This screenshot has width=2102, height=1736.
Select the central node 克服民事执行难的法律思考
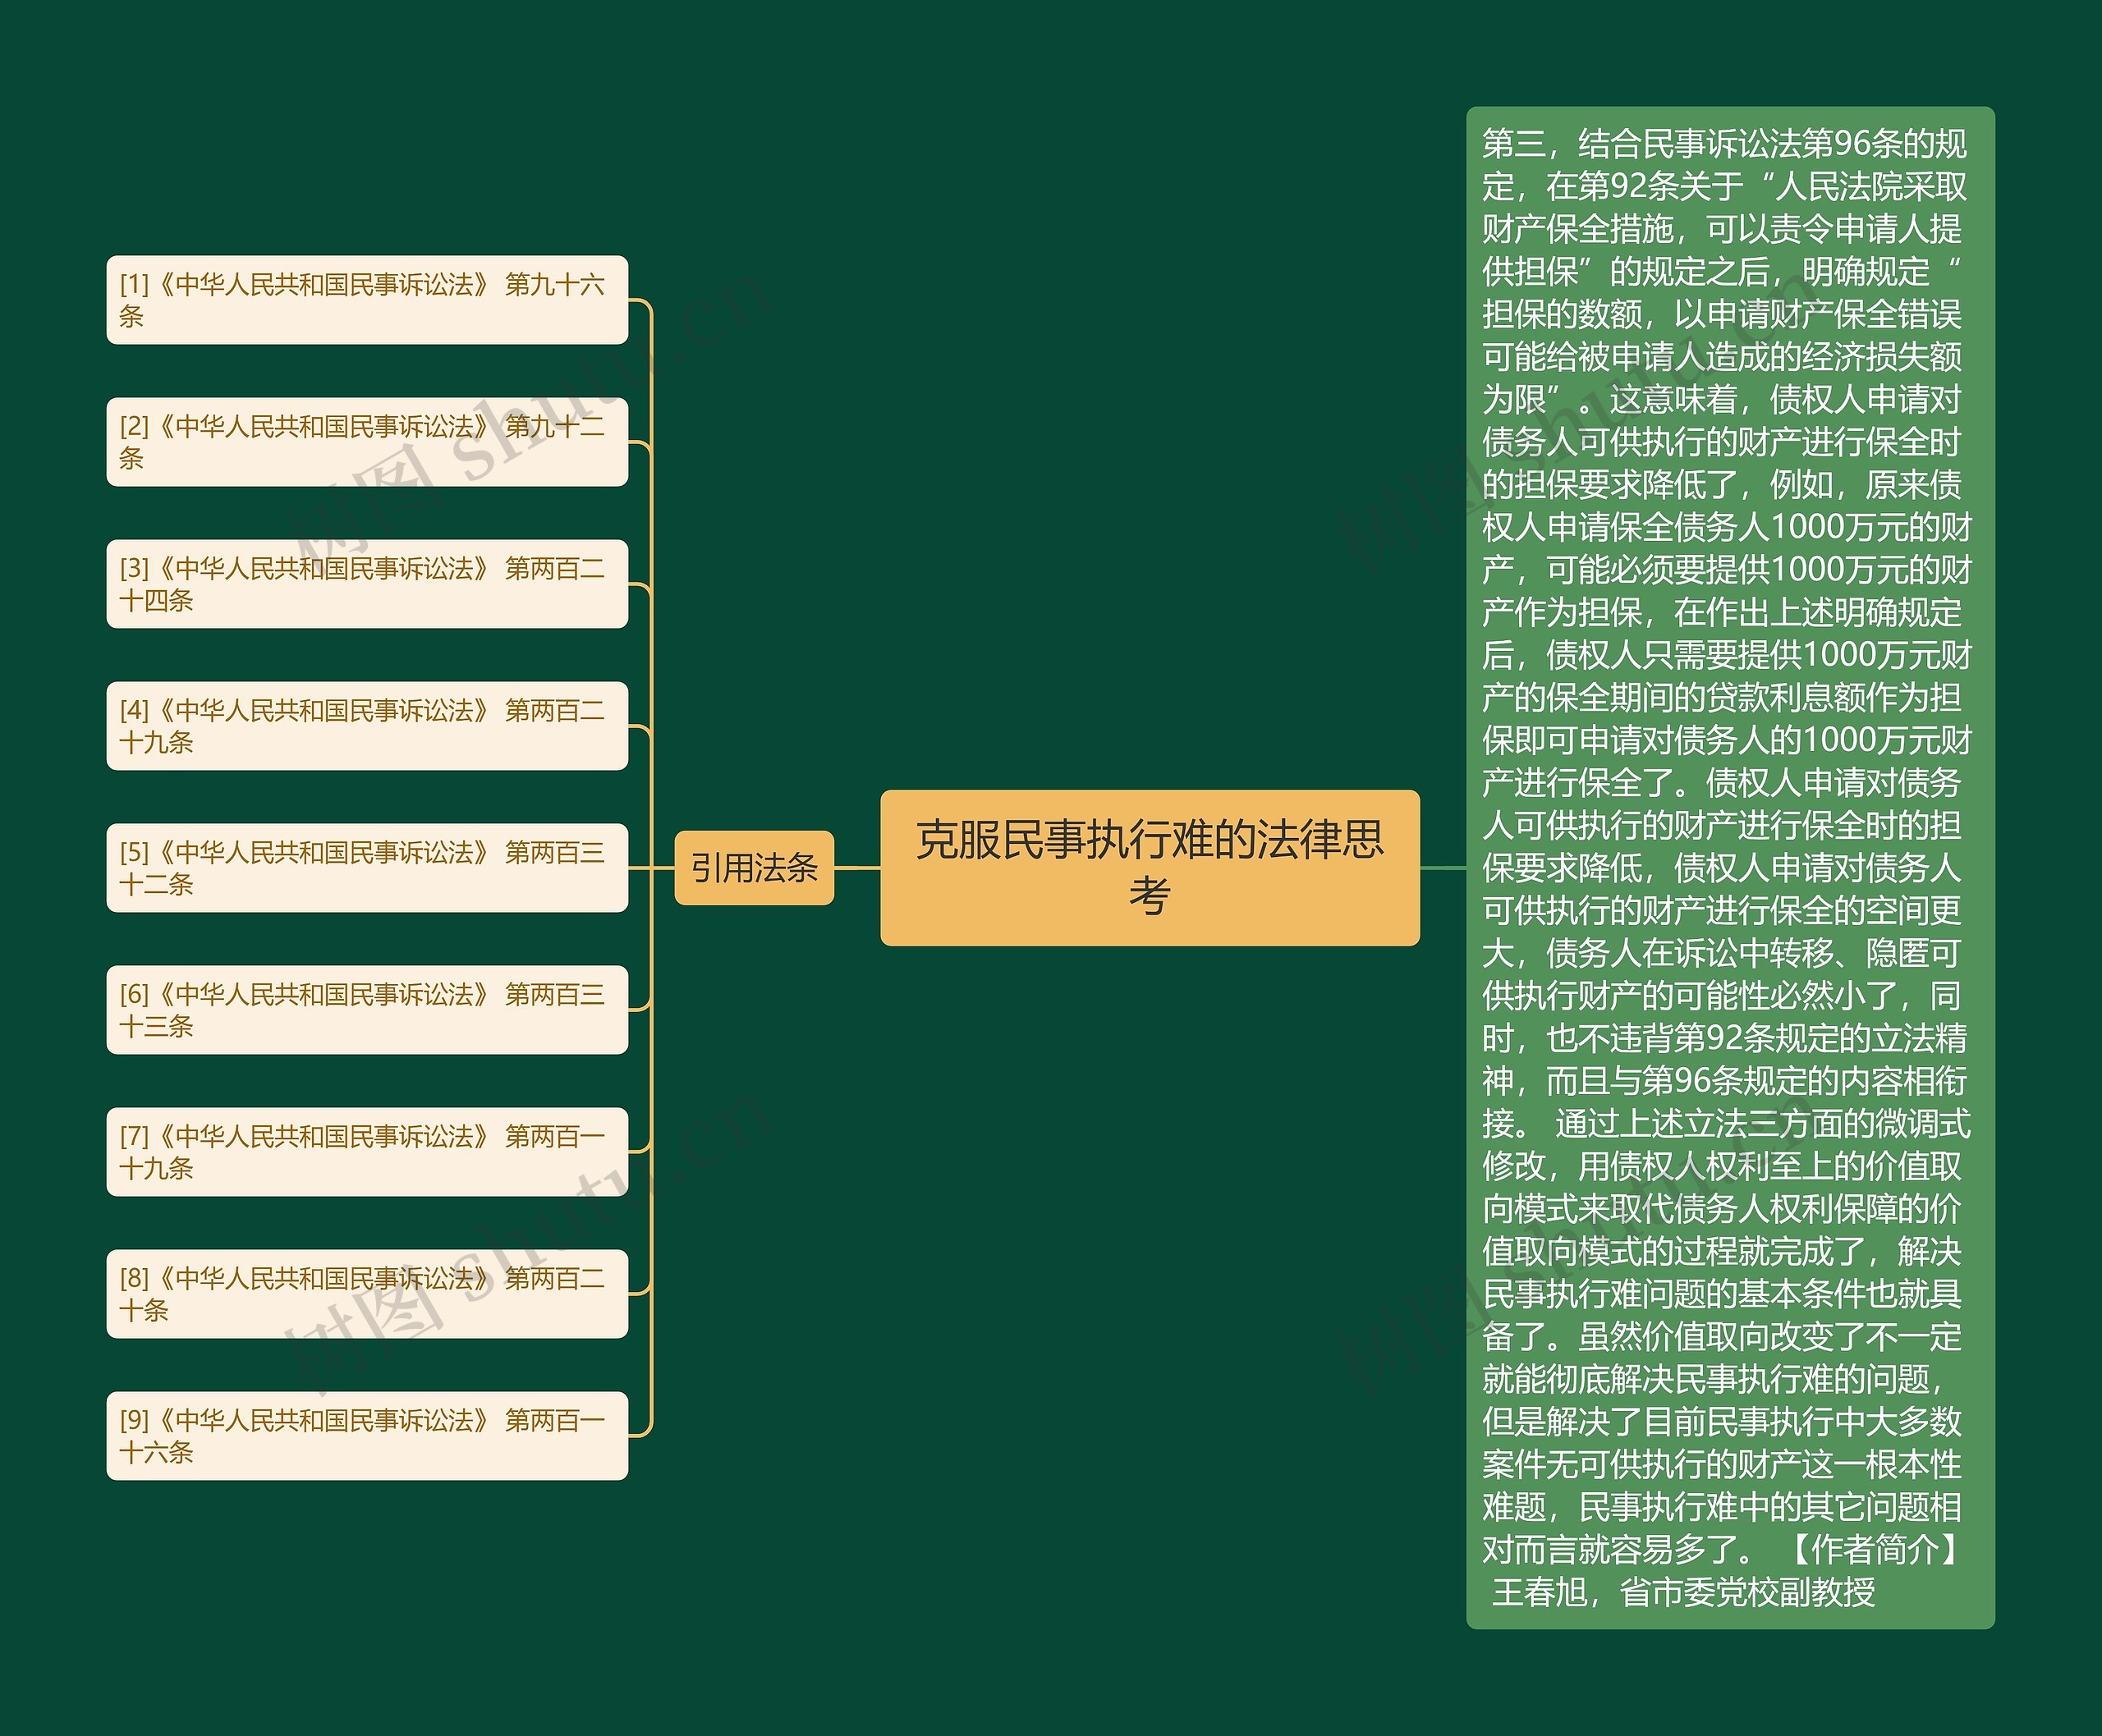pos(1150,867)
